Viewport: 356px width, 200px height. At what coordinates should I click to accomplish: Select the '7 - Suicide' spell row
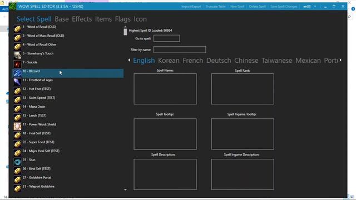(x=68, y=64)
